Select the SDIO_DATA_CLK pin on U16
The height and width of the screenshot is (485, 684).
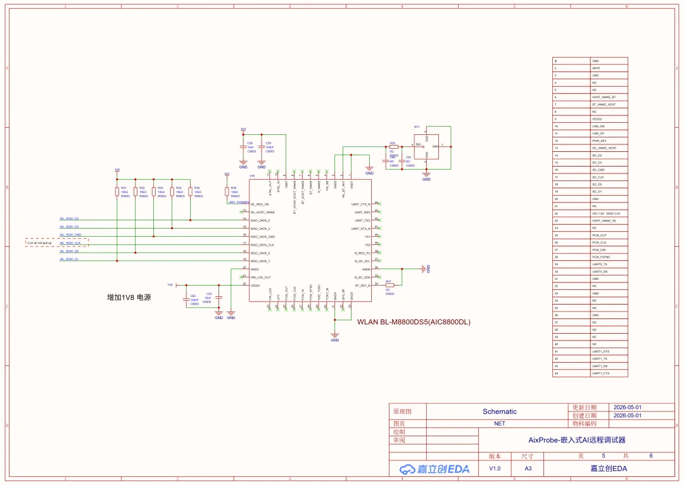pyautogui.click(x=262, y=245)
